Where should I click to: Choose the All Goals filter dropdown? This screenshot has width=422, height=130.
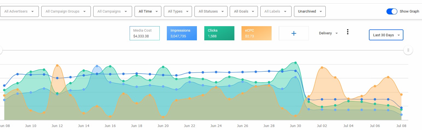[244, 11]
